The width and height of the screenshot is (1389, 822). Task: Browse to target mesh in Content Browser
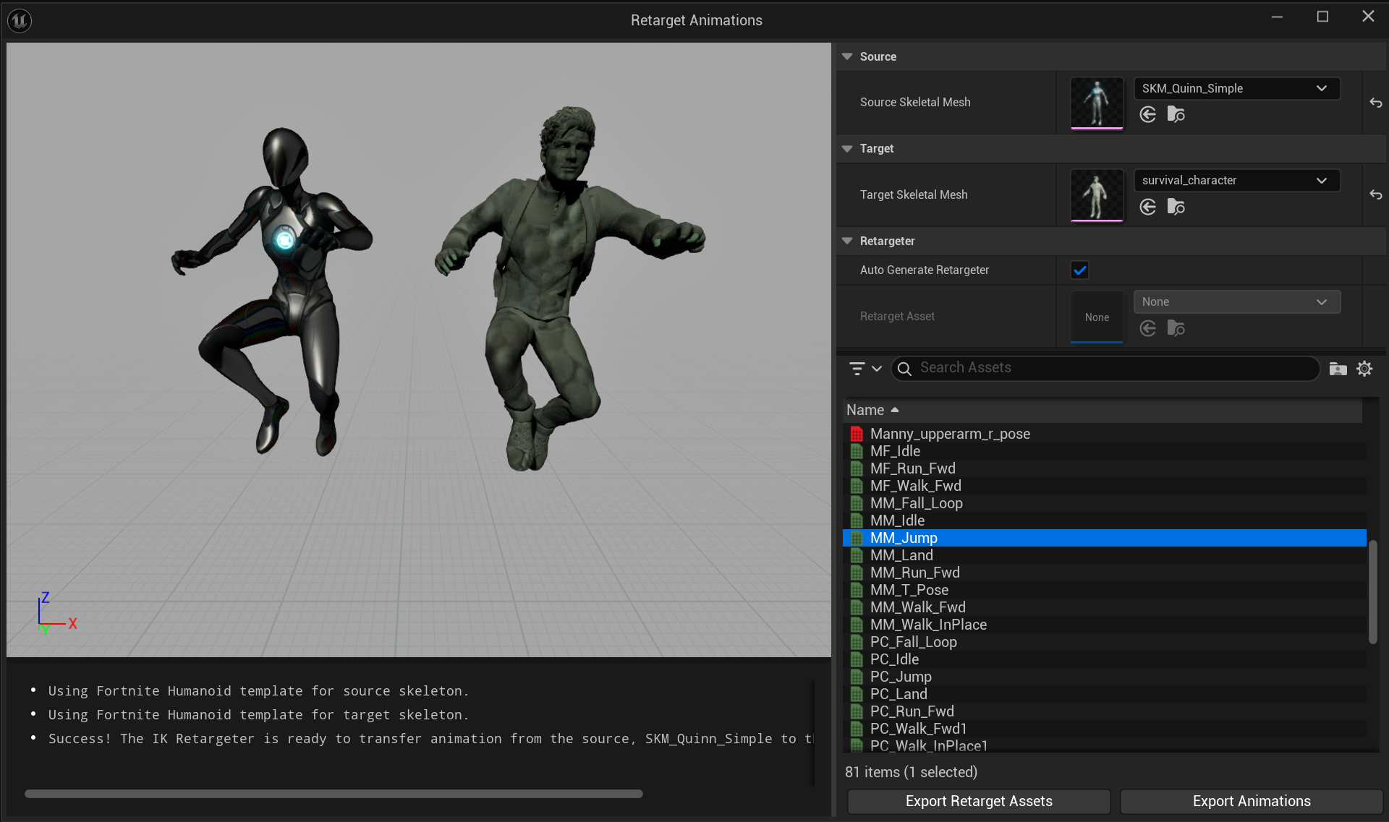tap(1176, 207)
